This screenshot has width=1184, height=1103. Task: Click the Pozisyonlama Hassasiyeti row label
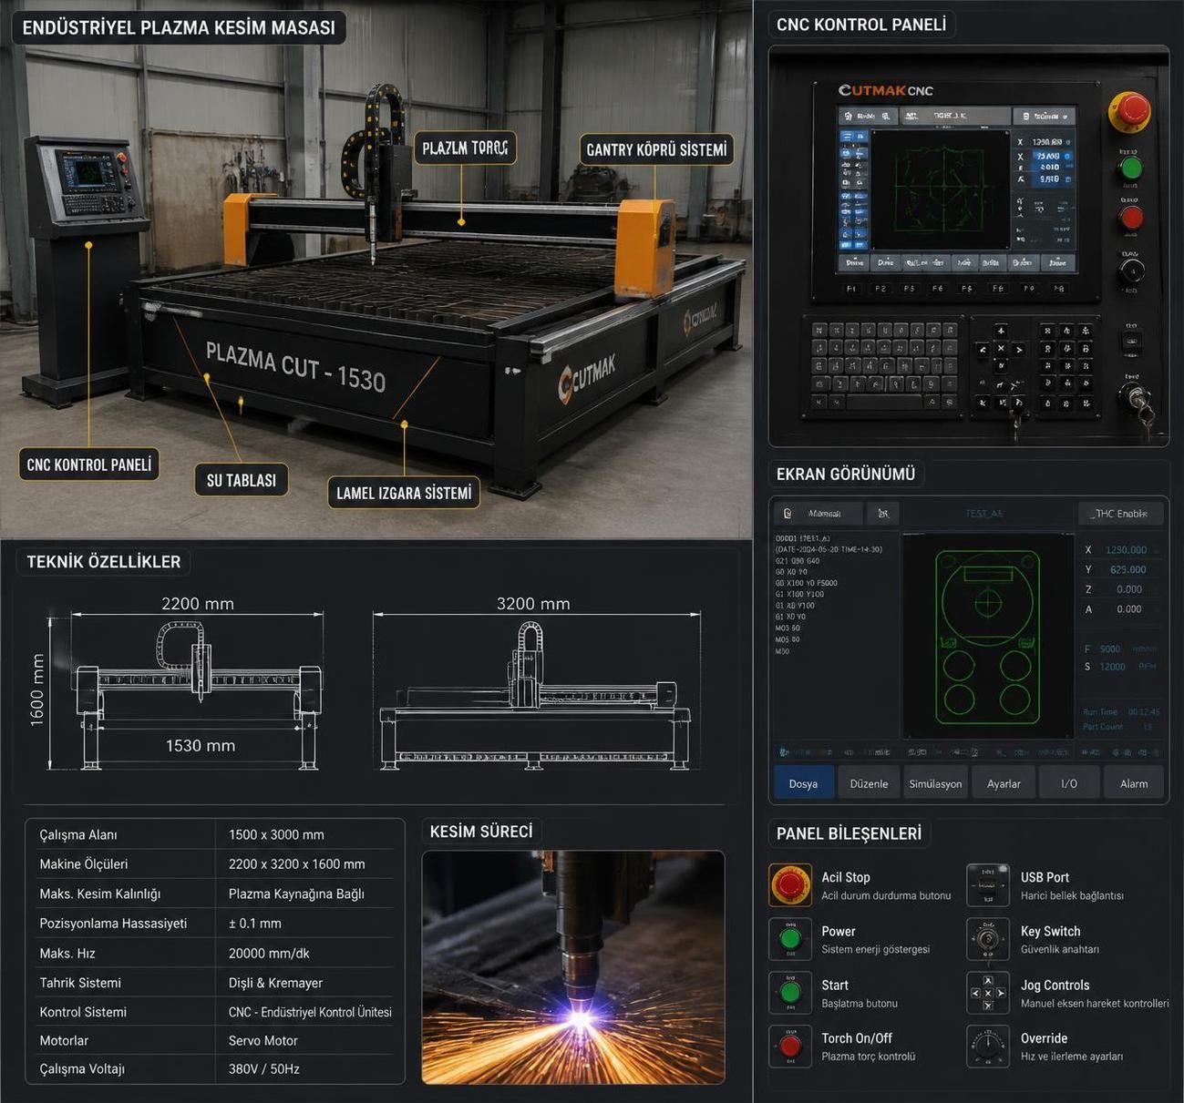[113, 923]
